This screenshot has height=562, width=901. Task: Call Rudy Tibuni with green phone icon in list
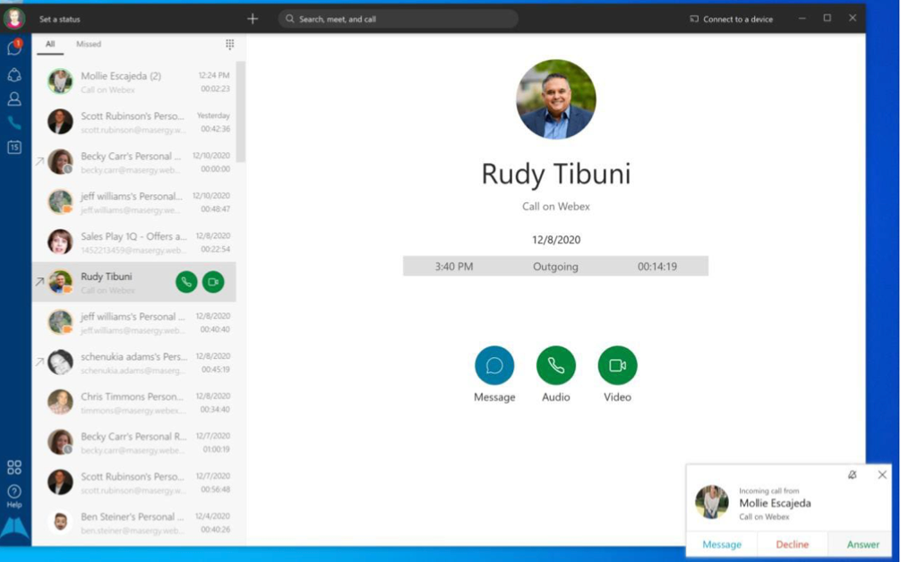[186, 282]
